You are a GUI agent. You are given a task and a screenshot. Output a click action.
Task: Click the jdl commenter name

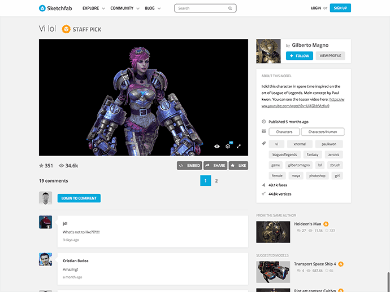point(65,224)
